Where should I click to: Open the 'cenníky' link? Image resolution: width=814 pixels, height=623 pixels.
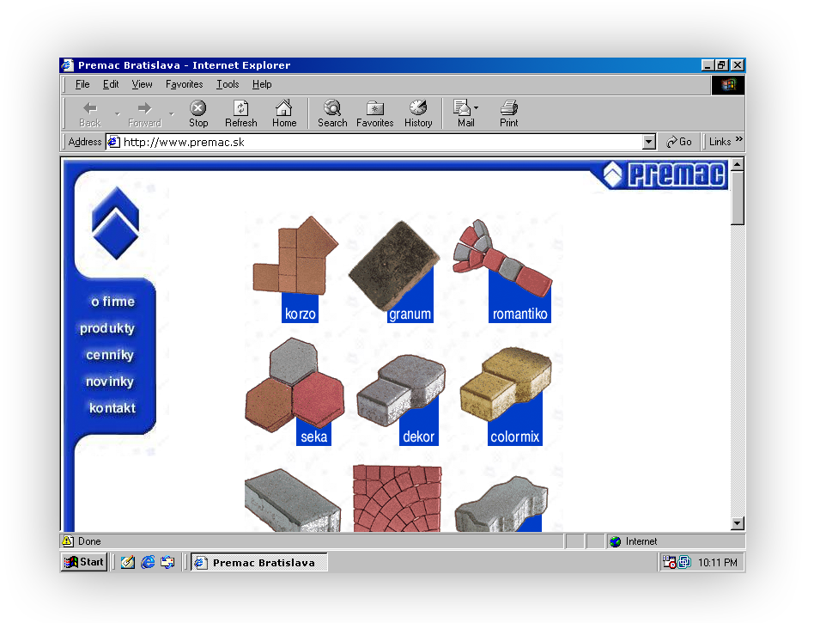tap(110, 355)
